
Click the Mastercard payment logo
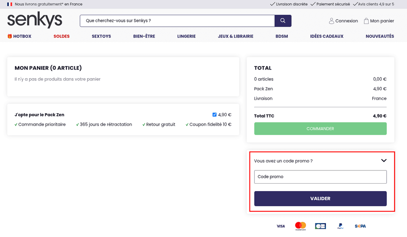(x=301, y=226)
